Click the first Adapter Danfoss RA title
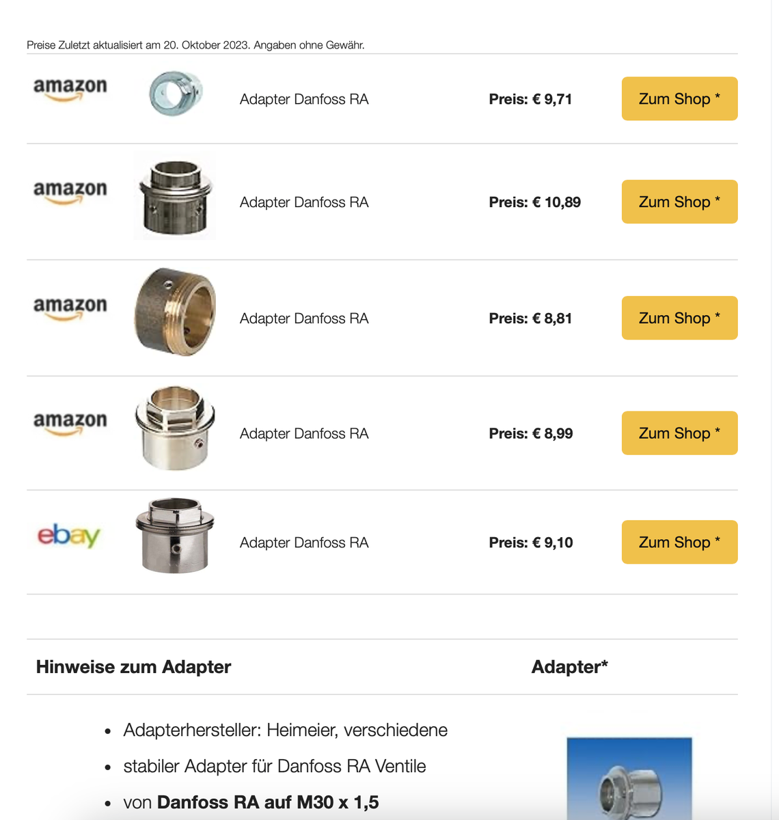The image size is (779, 820). point(304,100)
